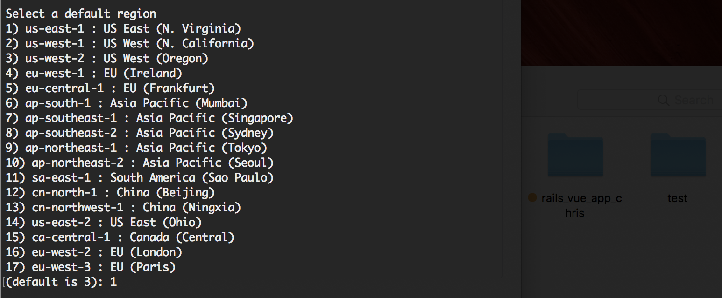The height and width of the screenshot is (298, 722).
Task: Click the Select a default region header
Action: coord(79,14)
